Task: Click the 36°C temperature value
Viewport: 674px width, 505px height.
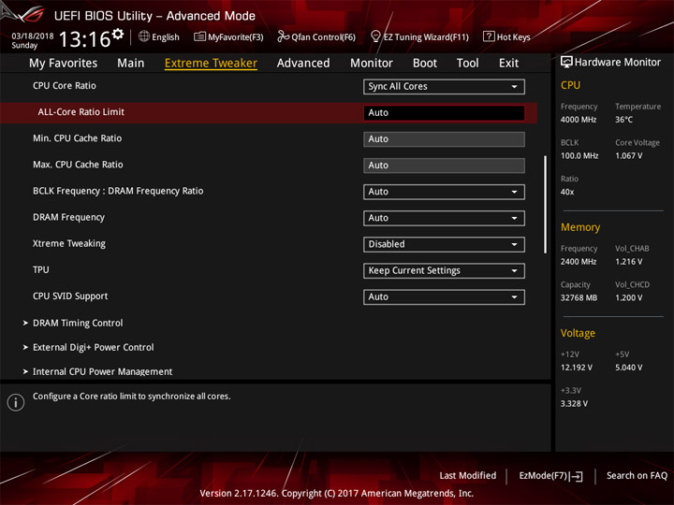Action: (x=623, y=120)
